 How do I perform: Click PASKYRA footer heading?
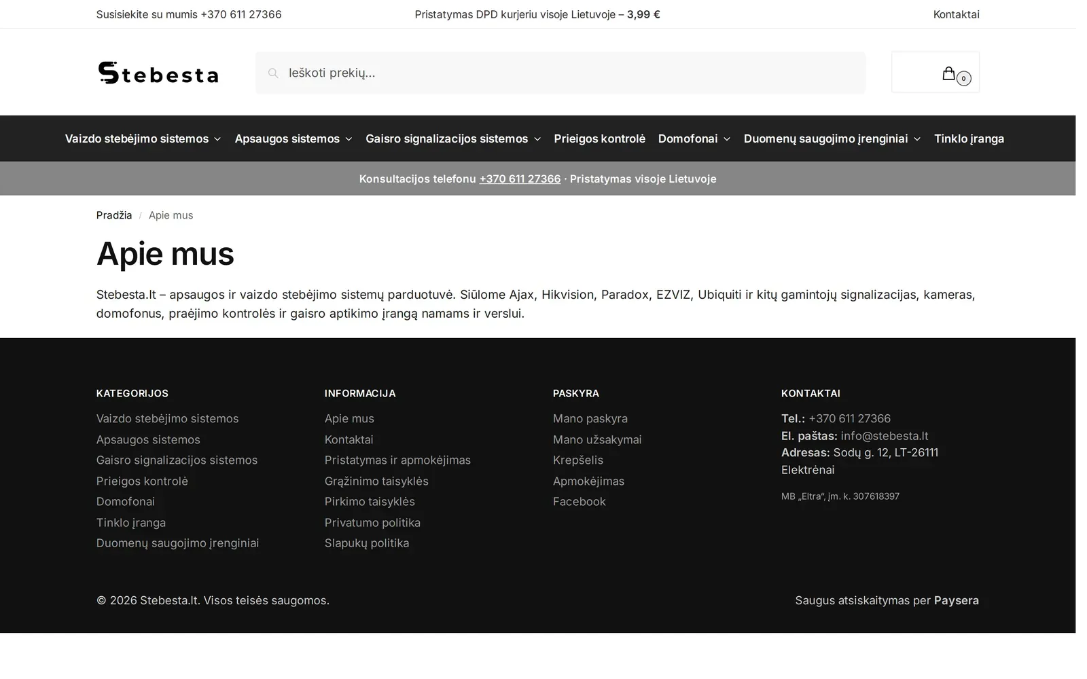(576, 393)
